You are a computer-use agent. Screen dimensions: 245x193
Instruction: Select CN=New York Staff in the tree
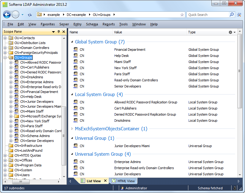[35, 121]
